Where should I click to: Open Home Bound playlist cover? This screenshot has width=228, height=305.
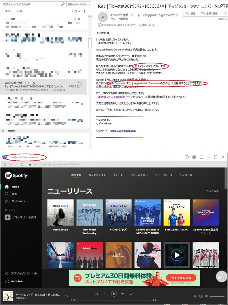click(60, 212)
